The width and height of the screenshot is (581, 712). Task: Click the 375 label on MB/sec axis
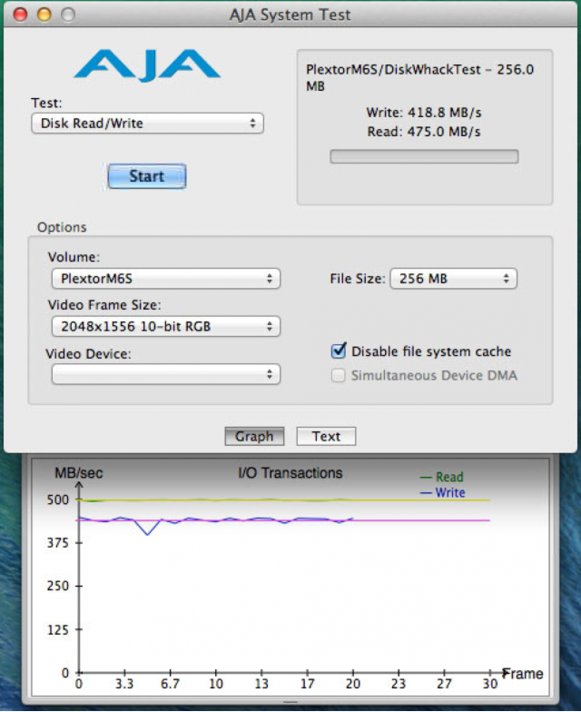58,543
